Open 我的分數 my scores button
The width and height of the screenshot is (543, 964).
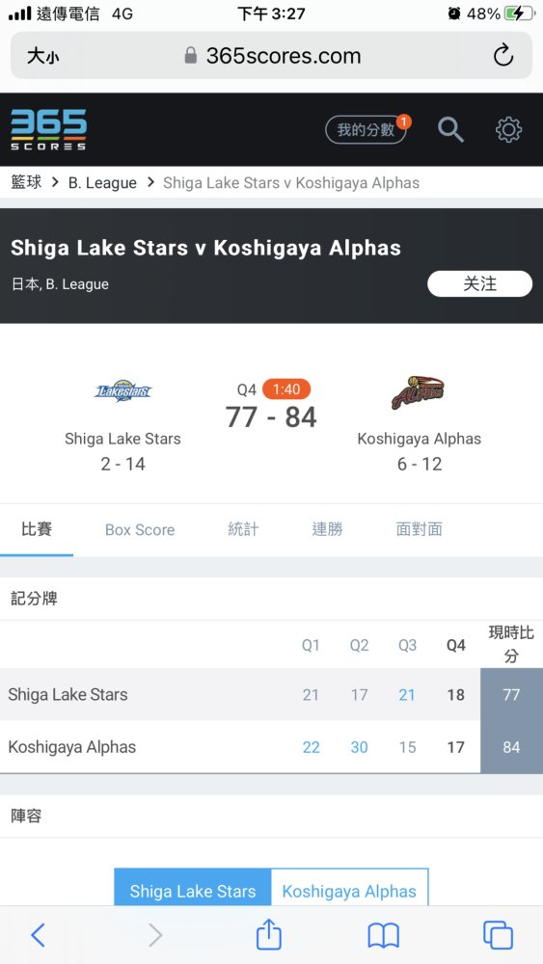[366, 130]
